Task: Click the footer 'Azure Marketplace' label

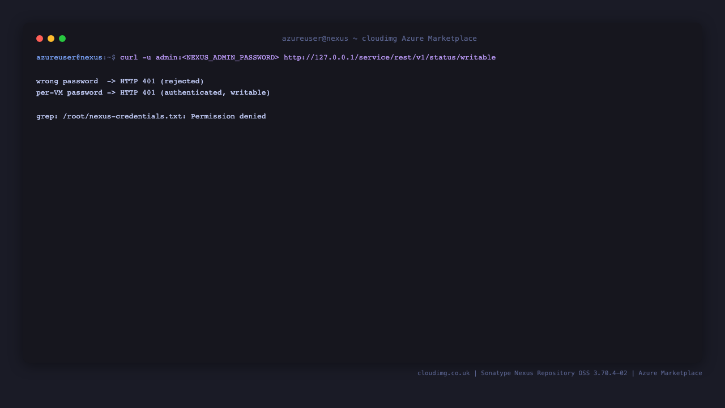Action: pyautogui.click(x=670, y=373)
